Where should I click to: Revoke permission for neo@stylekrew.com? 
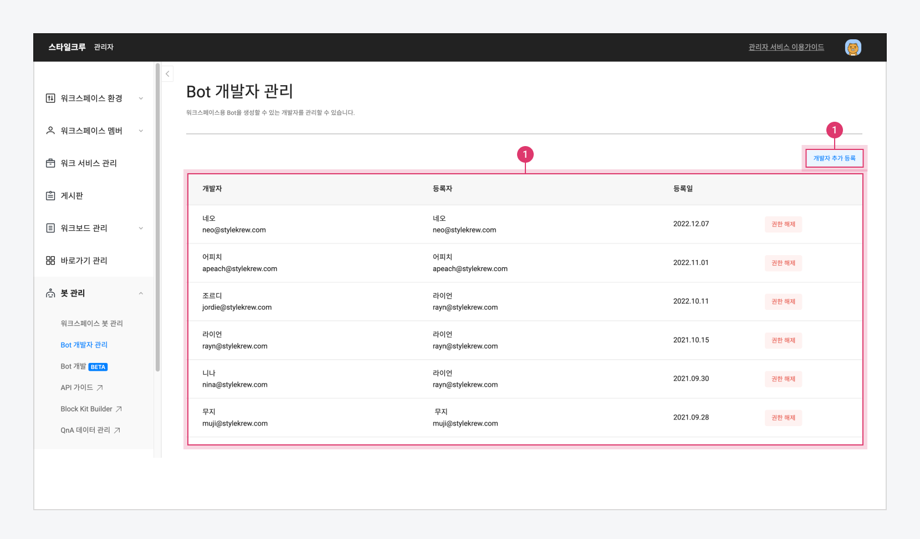click(783, 224)
